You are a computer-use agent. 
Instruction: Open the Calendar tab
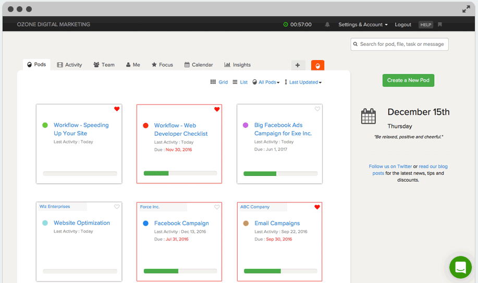click(199, 65)
